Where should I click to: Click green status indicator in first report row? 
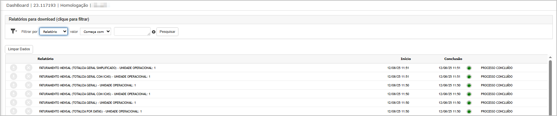click(469, 68)
